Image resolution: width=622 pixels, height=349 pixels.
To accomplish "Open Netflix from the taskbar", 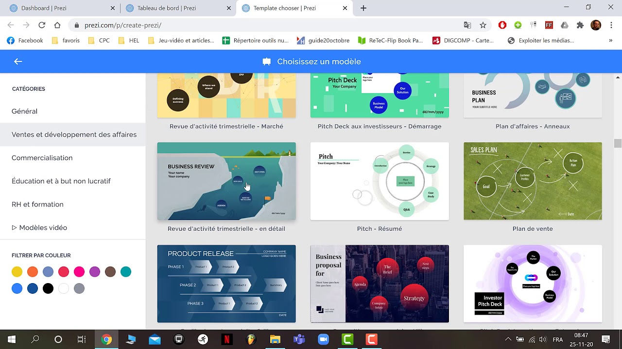I will tap(226, 339).
